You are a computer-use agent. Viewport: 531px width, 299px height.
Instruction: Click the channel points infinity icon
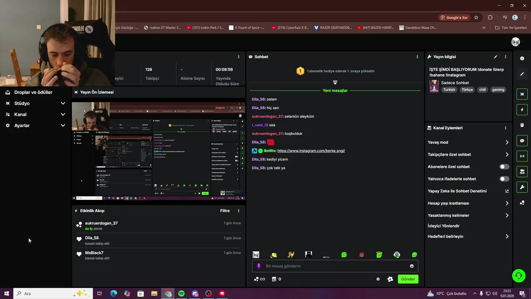tap(259, 279)
